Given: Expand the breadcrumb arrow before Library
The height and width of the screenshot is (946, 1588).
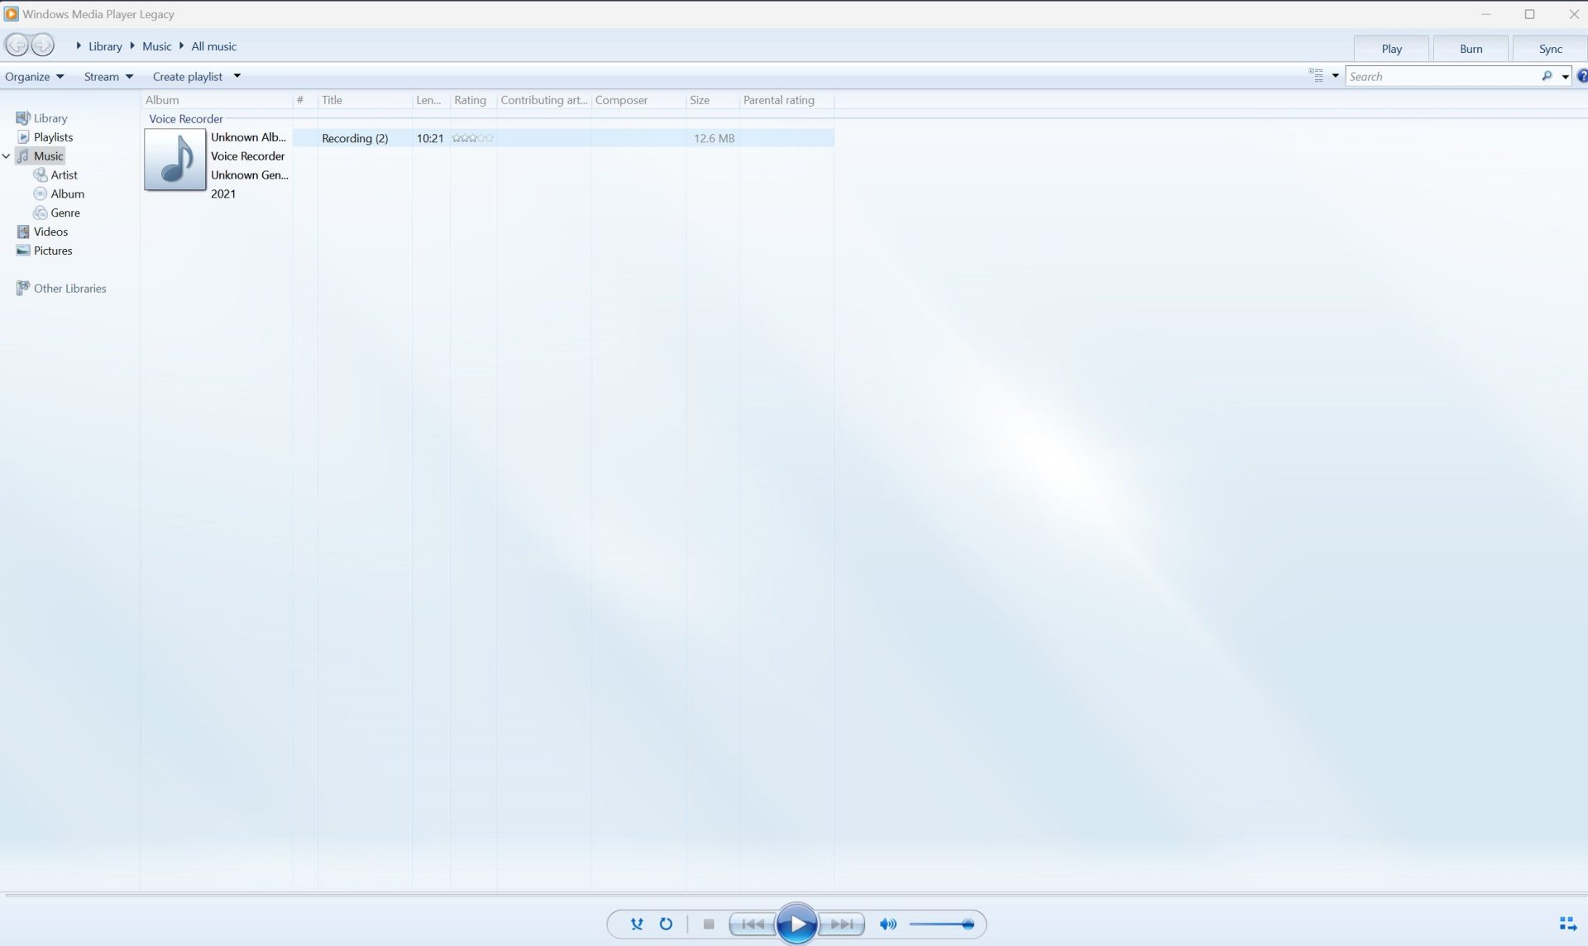Looking at the screenshot, I should point(79,46).
